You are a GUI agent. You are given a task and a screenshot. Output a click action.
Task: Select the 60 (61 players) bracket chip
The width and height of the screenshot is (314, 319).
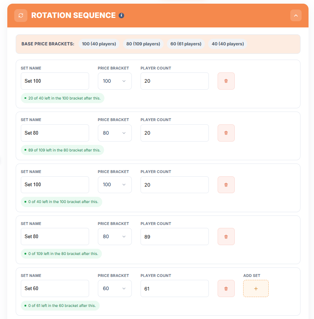(186, 44)
